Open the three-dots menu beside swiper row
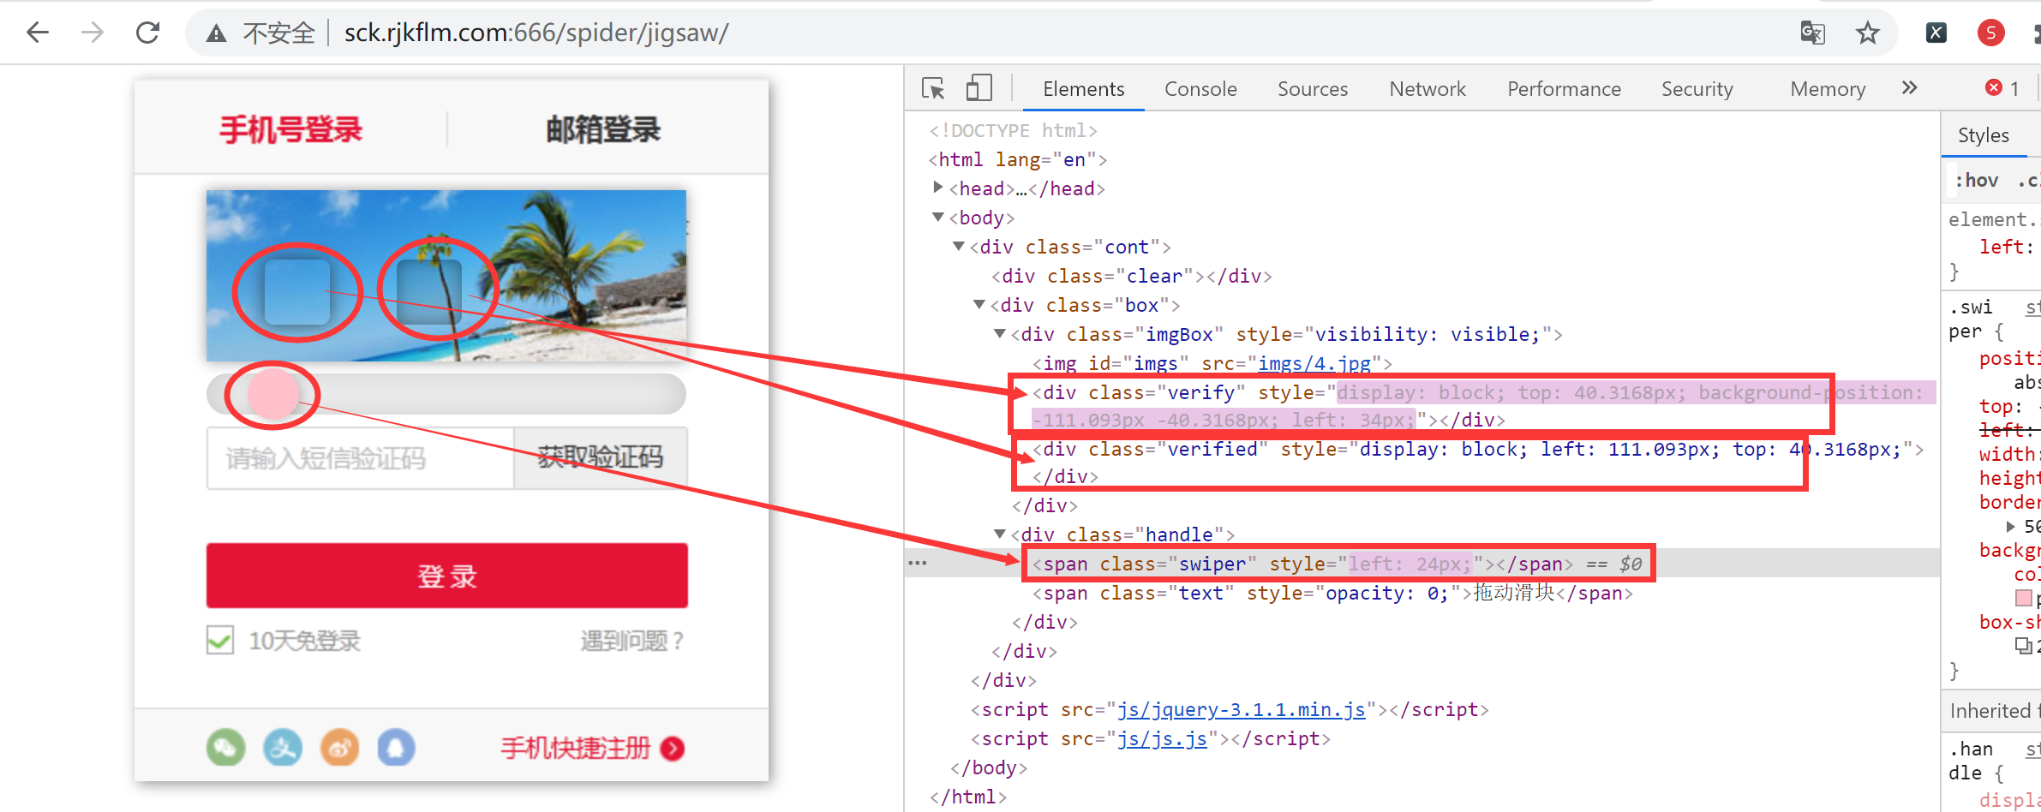2041x812 pixels. coord(918,563)
